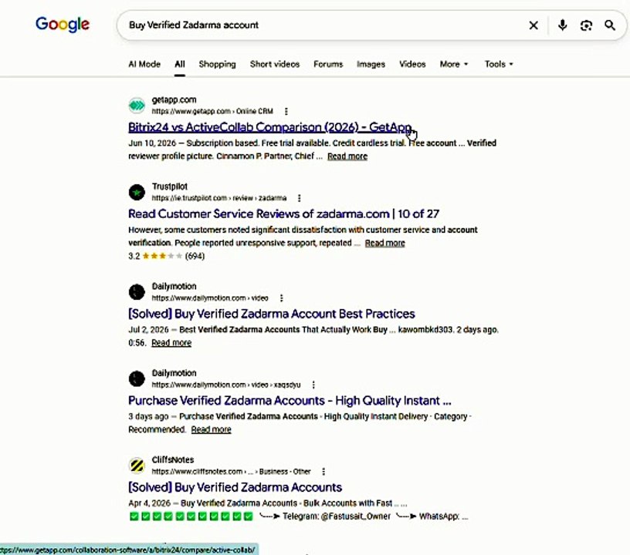
Task: Expand the More dropdown
Action: coord(454,64)
